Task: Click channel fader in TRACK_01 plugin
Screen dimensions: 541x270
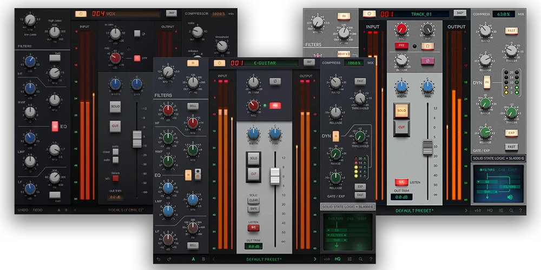Action: click(x=427, y=147)
